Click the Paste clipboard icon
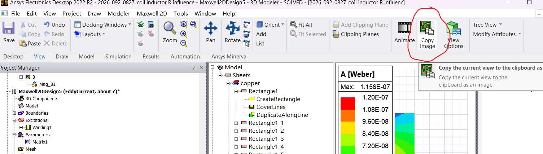Viewport: 543px width, 154px height. click(x=23, y=44)
